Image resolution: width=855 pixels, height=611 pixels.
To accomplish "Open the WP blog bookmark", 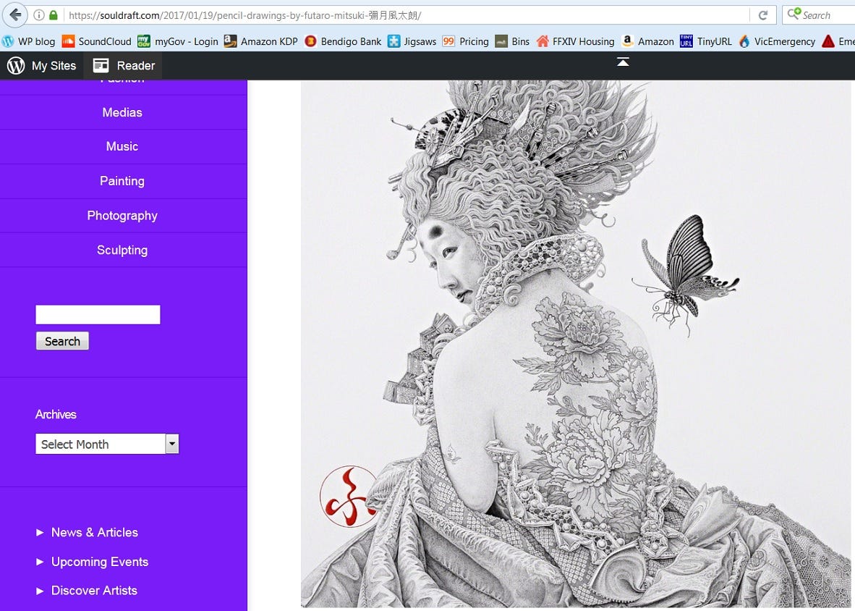I will click(x=29, y=41).
